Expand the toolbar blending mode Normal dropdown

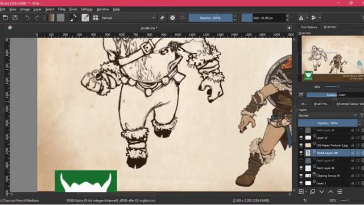click(x=129, y=18)
